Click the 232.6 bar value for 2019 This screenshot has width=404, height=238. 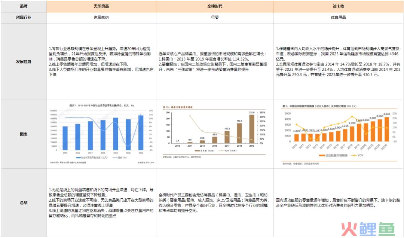252,113
